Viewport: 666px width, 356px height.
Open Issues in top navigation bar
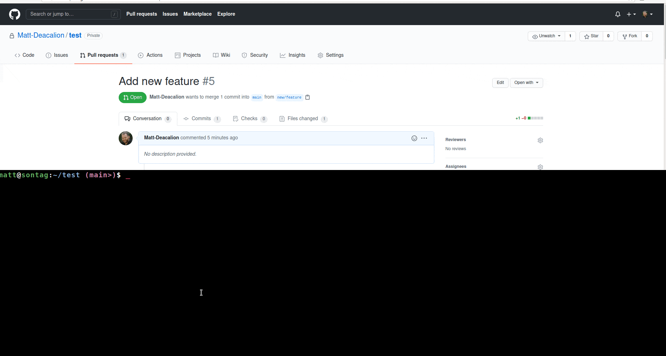(170, 14)
